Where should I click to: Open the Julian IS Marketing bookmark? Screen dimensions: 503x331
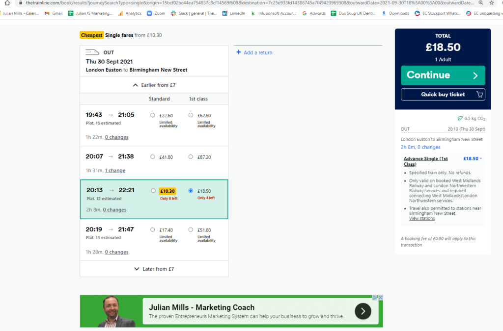(90, 13)
